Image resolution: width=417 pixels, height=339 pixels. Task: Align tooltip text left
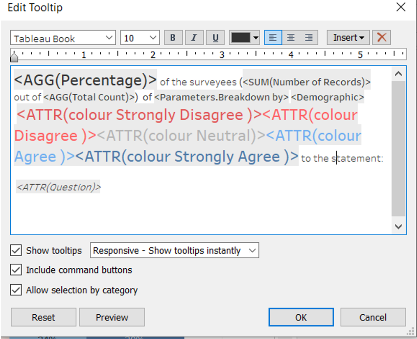[x=273, y=38]
